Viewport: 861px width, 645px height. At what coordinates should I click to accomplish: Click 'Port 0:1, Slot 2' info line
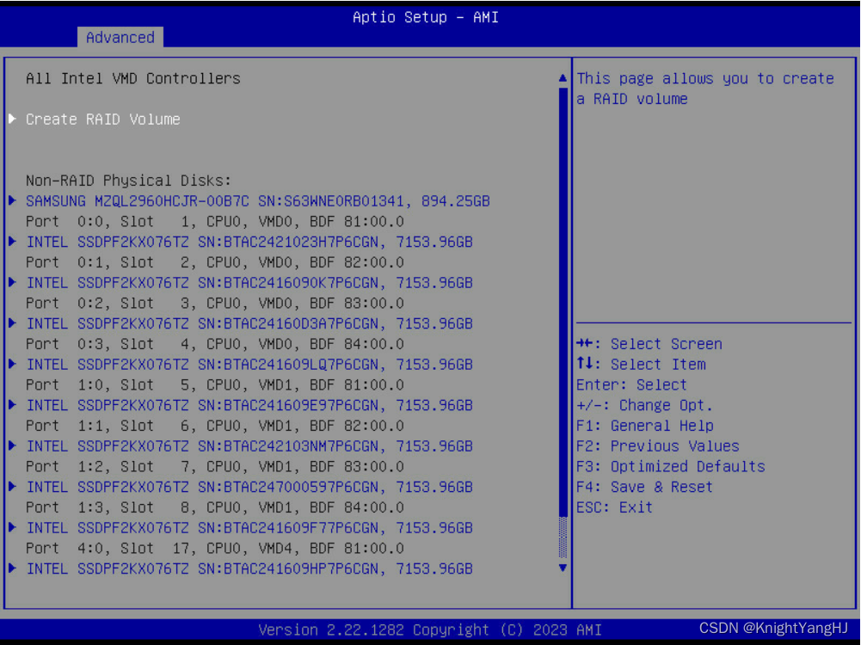(x=215, y=262)
